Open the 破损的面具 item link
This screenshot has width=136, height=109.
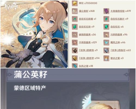pos(85,35)
